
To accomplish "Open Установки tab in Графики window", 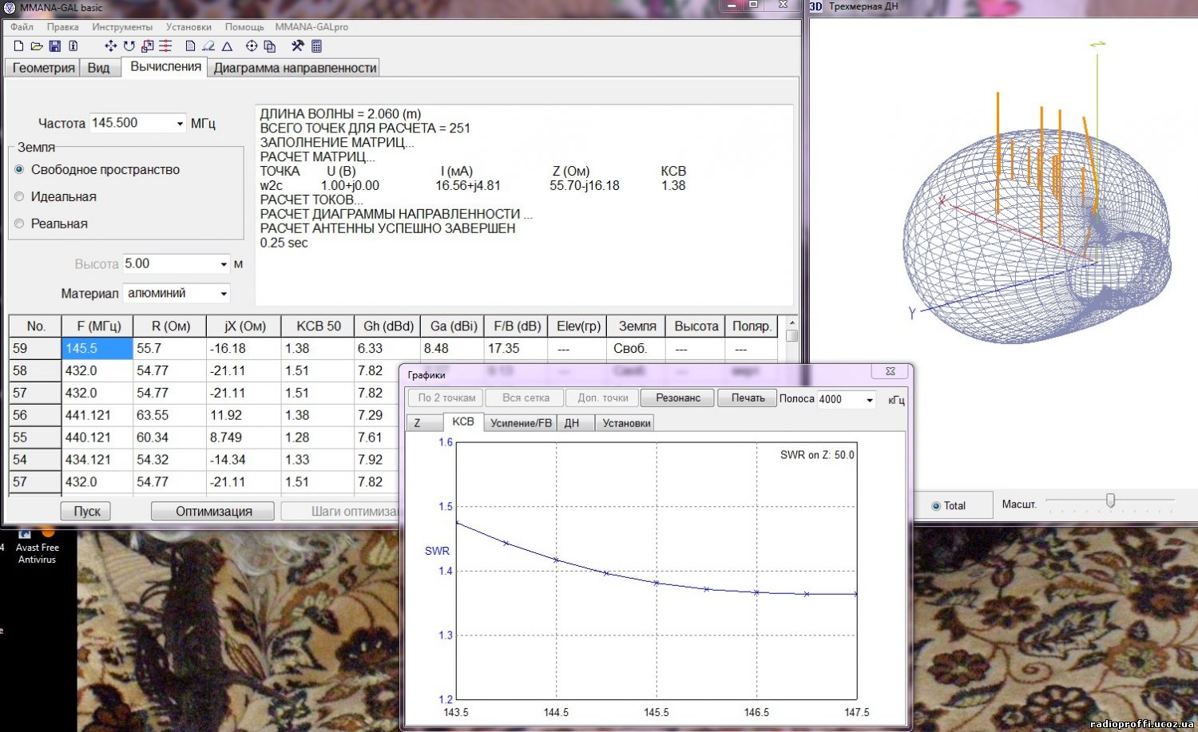I will 626,423.
